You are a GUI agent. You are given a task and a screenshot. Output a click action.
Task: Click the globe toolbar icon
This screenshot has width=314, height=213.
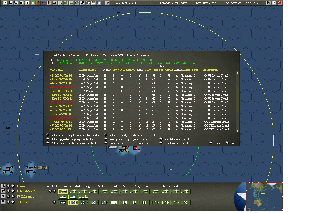tap(77, 3)
